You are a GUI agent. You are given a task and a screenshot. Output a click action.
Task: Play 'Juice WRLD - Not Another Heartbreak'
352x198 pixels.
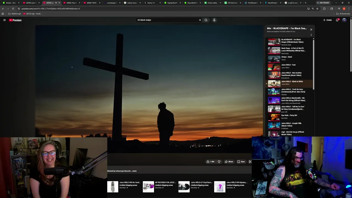289,75
